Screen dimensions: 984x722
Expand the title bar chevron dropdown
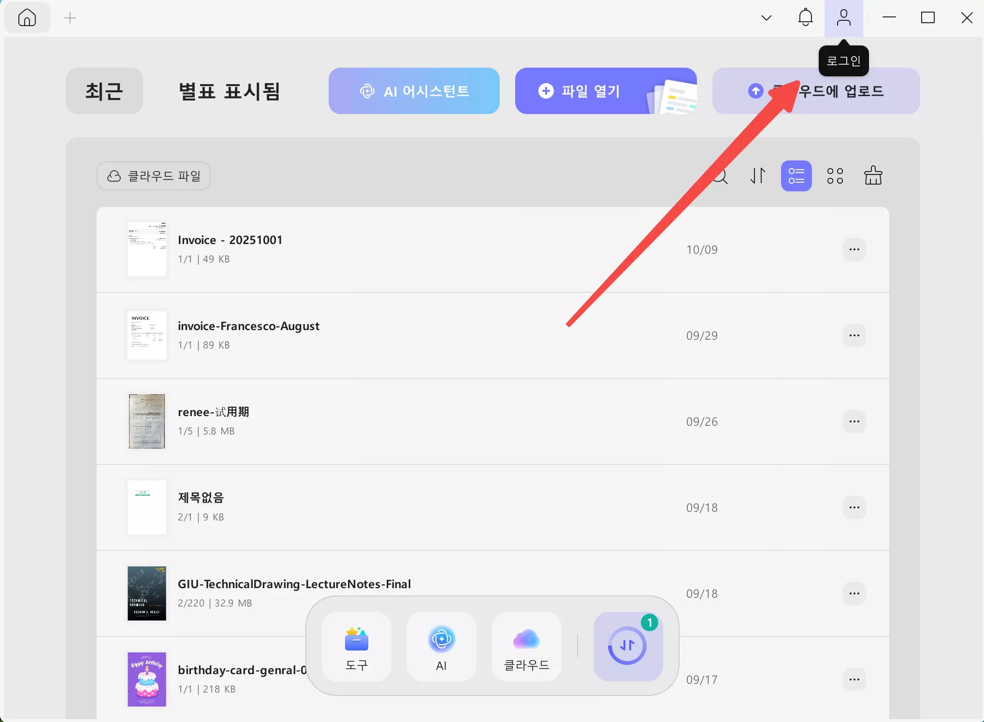766,18
